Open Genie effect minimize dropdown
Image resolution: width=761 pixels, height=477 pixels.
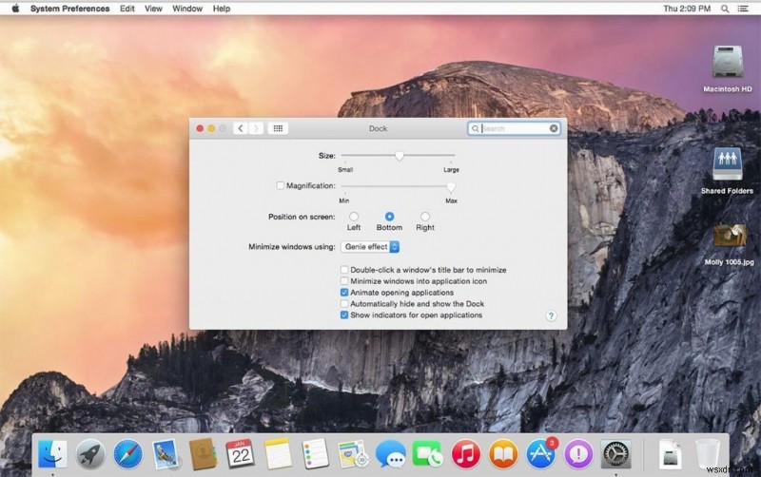point(370,247)
